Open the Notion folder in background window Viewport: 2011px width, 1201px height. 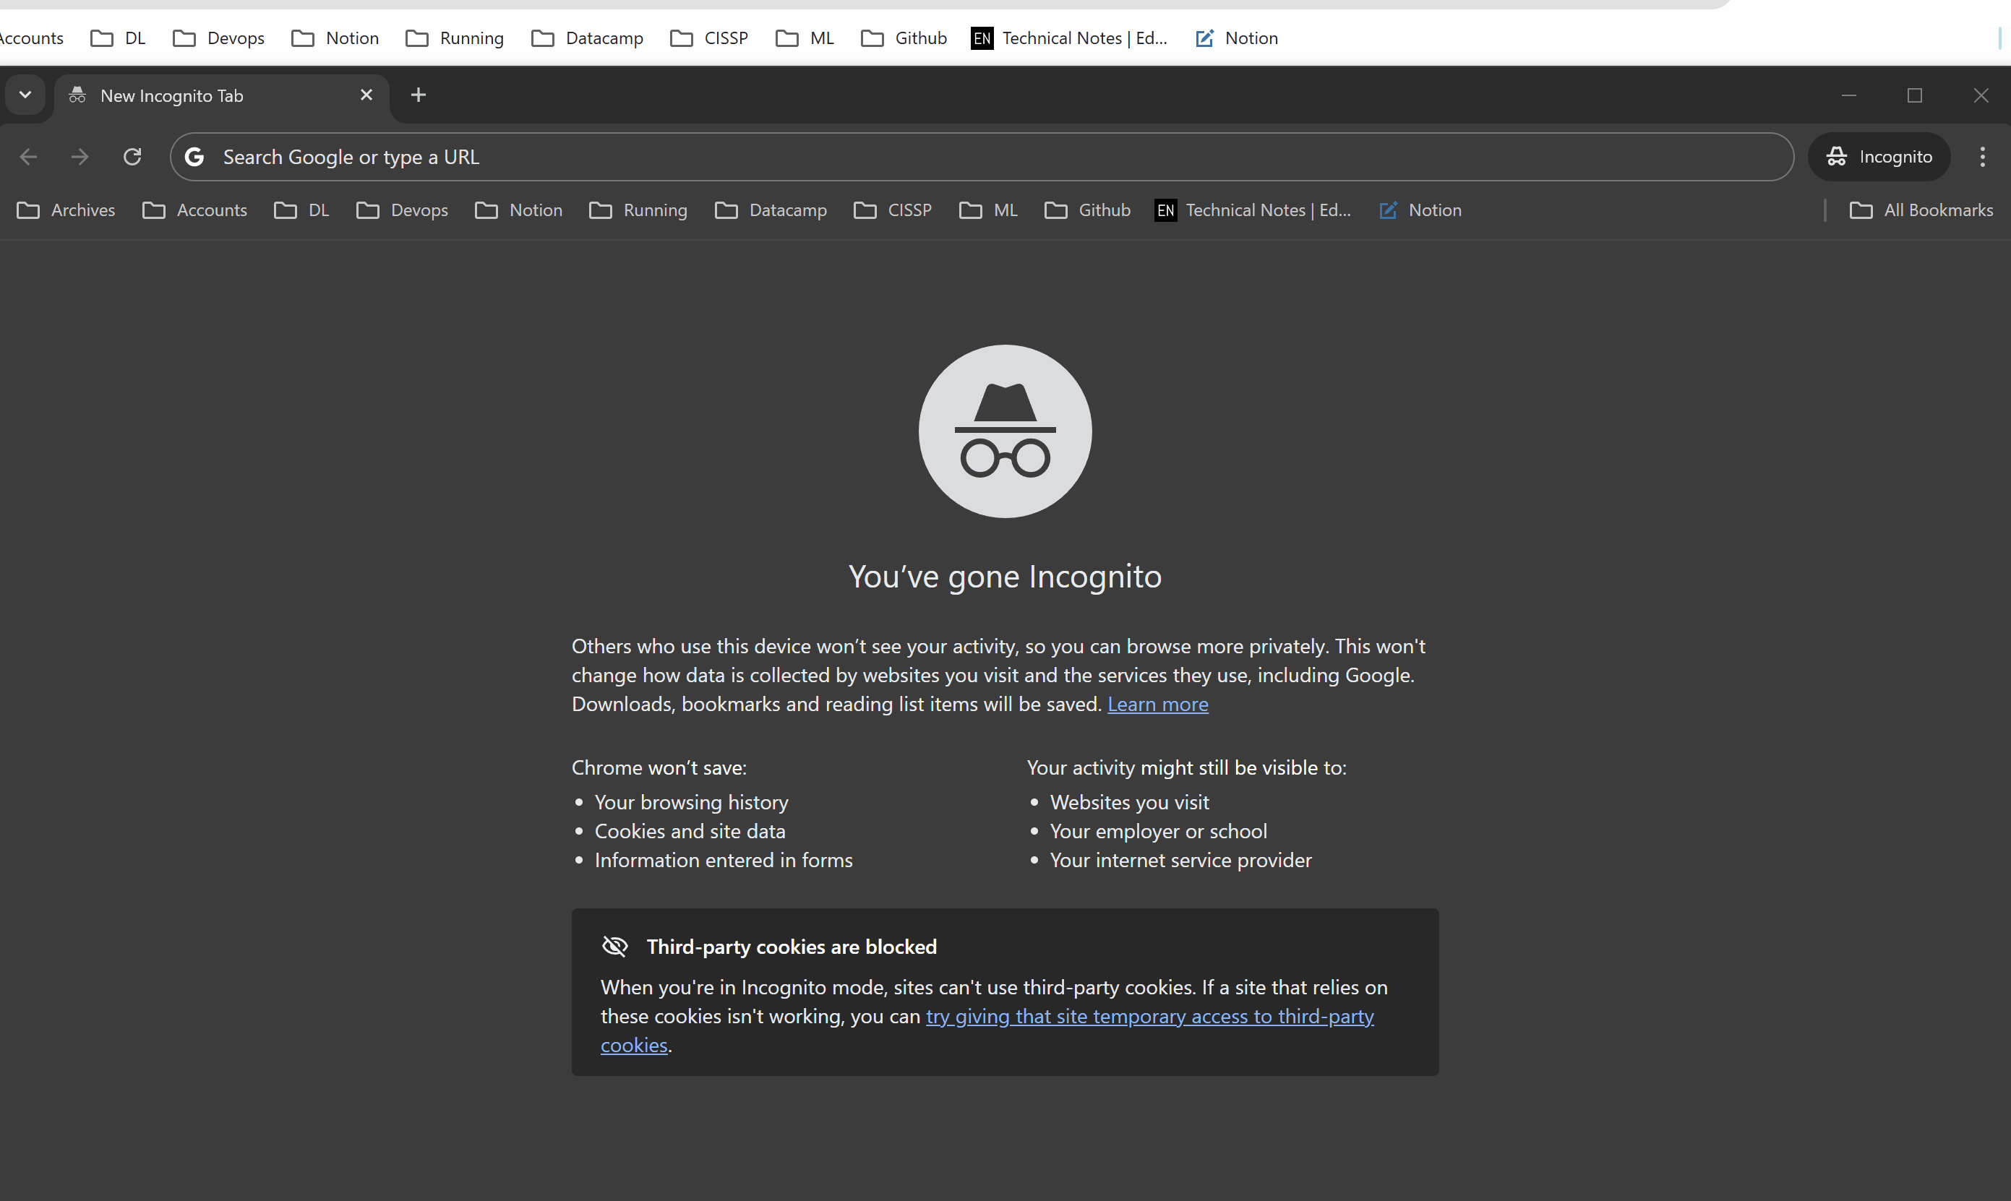coord(335,38)
